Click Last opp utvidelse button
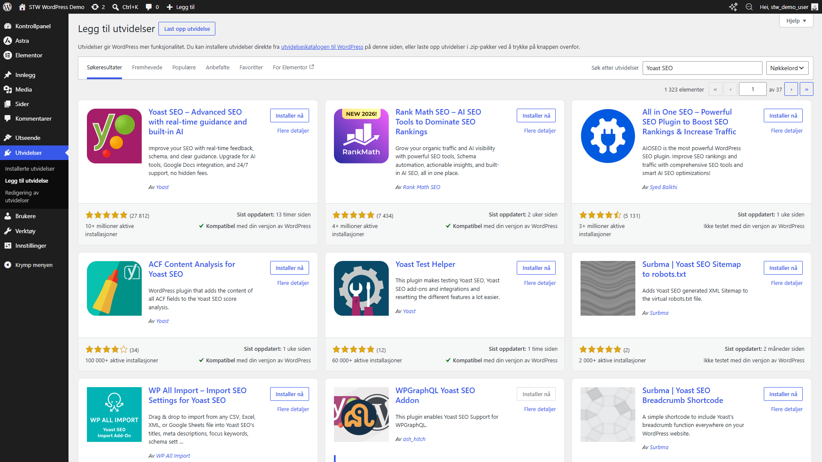Image resolution: width=822 pixels, height=462 pixels. point(187,29)
